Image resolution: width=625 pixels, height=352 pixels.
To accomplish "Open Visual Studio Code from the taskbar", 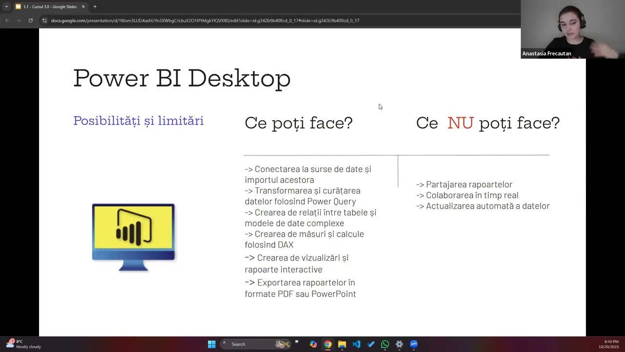I will point(356,344).
